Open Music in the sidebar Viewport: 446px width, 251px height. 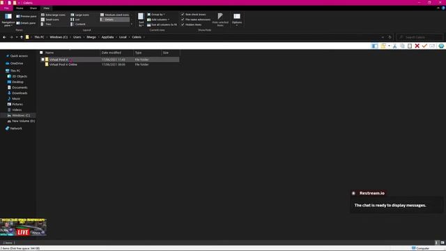click(16, 99)
